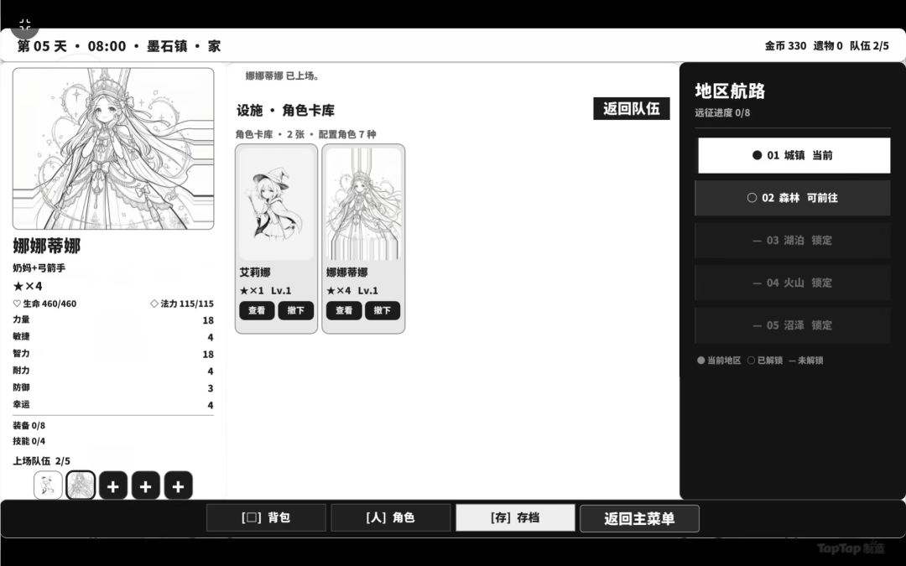The image size is (906, 566).
Task: Click the 存档 save button
Action: click(x=515, y=517)
